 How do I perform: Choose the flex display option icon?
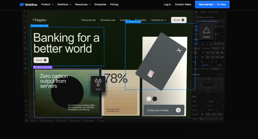(207, 44)
